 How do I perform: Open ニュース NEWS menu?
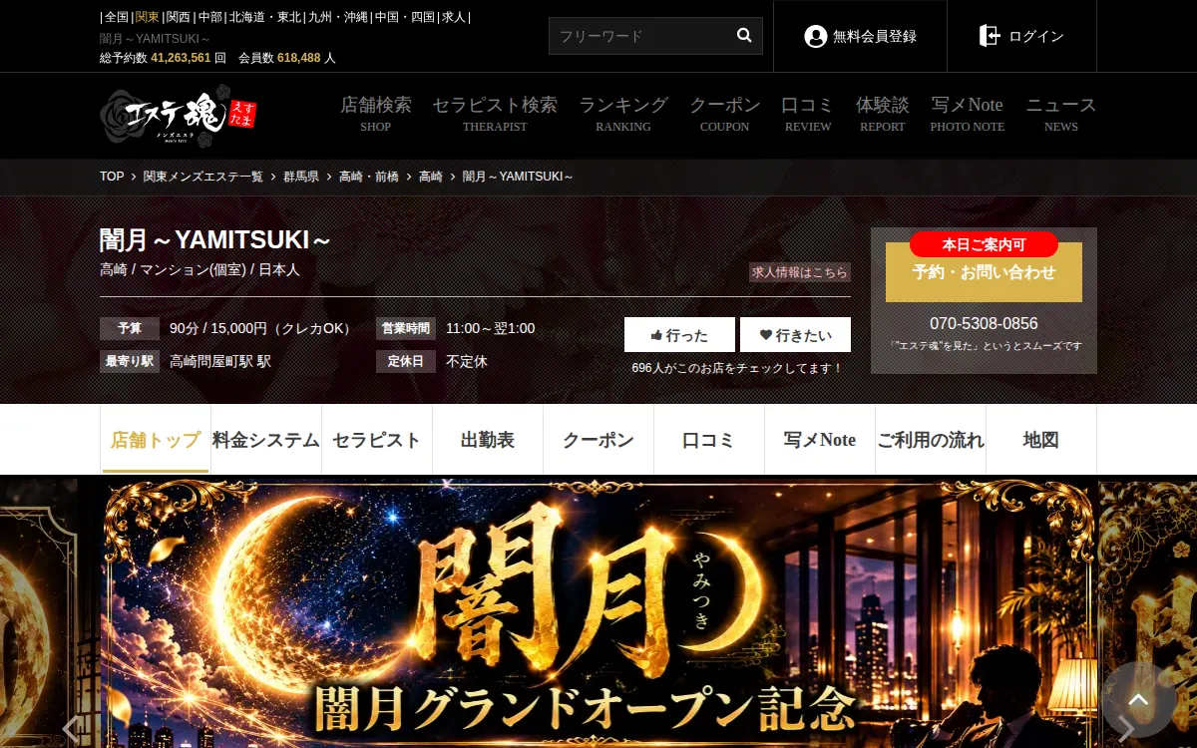pos(1061,114)
